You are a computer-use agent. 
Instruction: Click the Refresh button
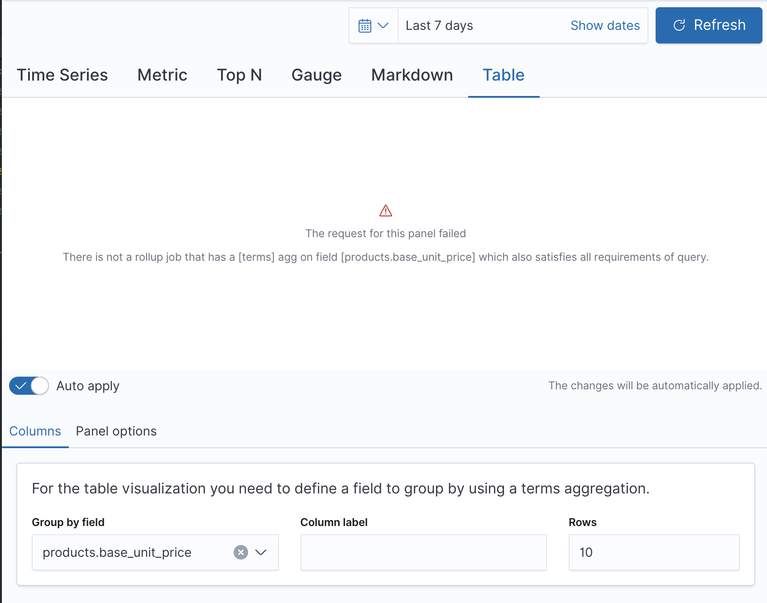pyautogui.click(x=708, y=25)
